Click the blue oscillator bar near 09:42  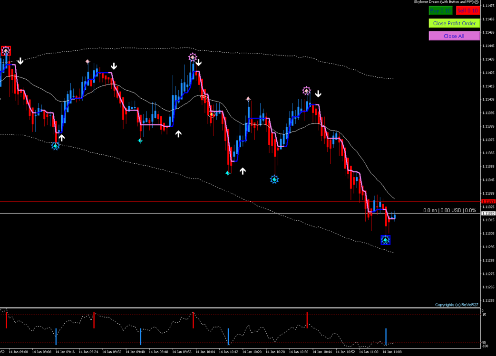click(140, 337)
